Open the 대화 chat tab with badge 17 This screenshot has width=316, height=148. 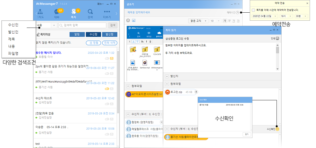point(57,14)
